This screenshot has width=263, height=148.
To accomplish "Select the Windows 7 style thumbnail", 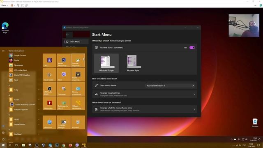I will pos(106,63).
